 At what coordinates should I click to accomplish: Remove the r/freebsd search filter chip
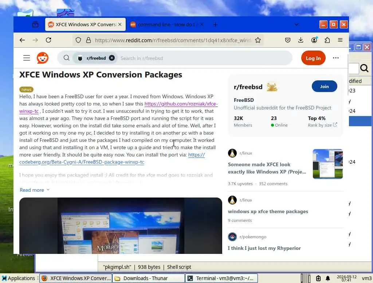112,58
